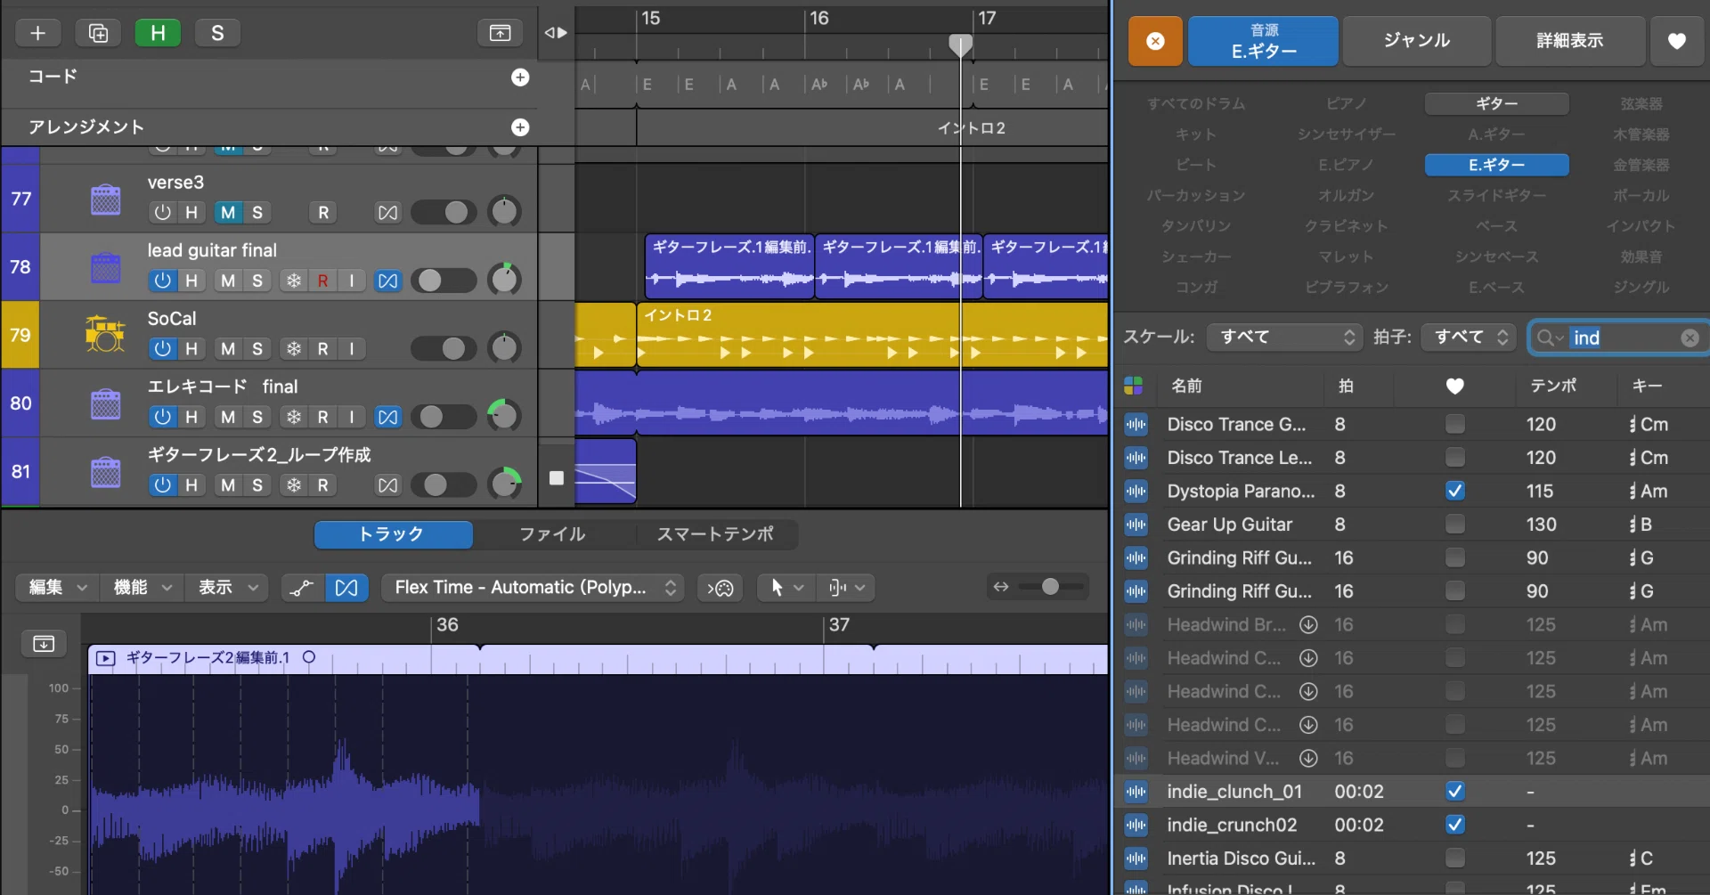This screenshot has height=895, width=1710.
Task: Open the 編集 menu in editor
Action: coord(57,588)
